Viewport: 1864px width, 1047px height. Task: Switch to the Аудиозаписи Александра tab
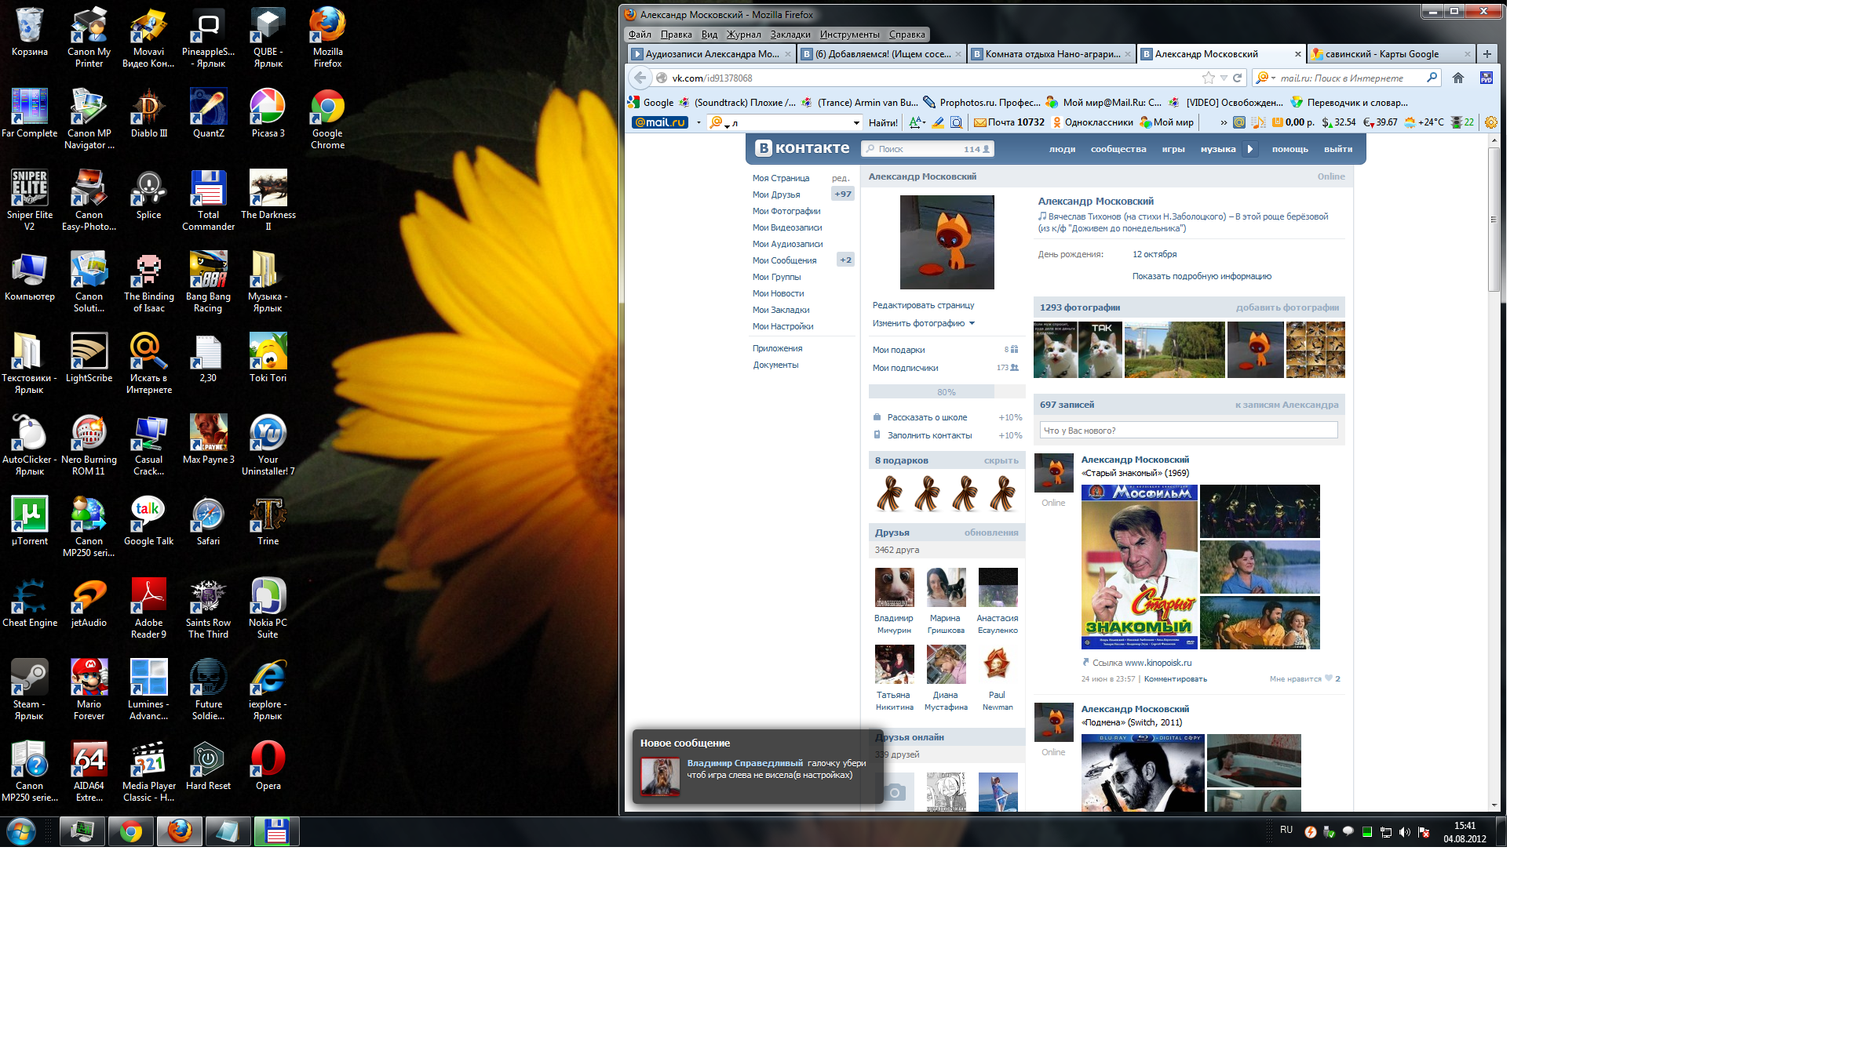click(712, 54)
